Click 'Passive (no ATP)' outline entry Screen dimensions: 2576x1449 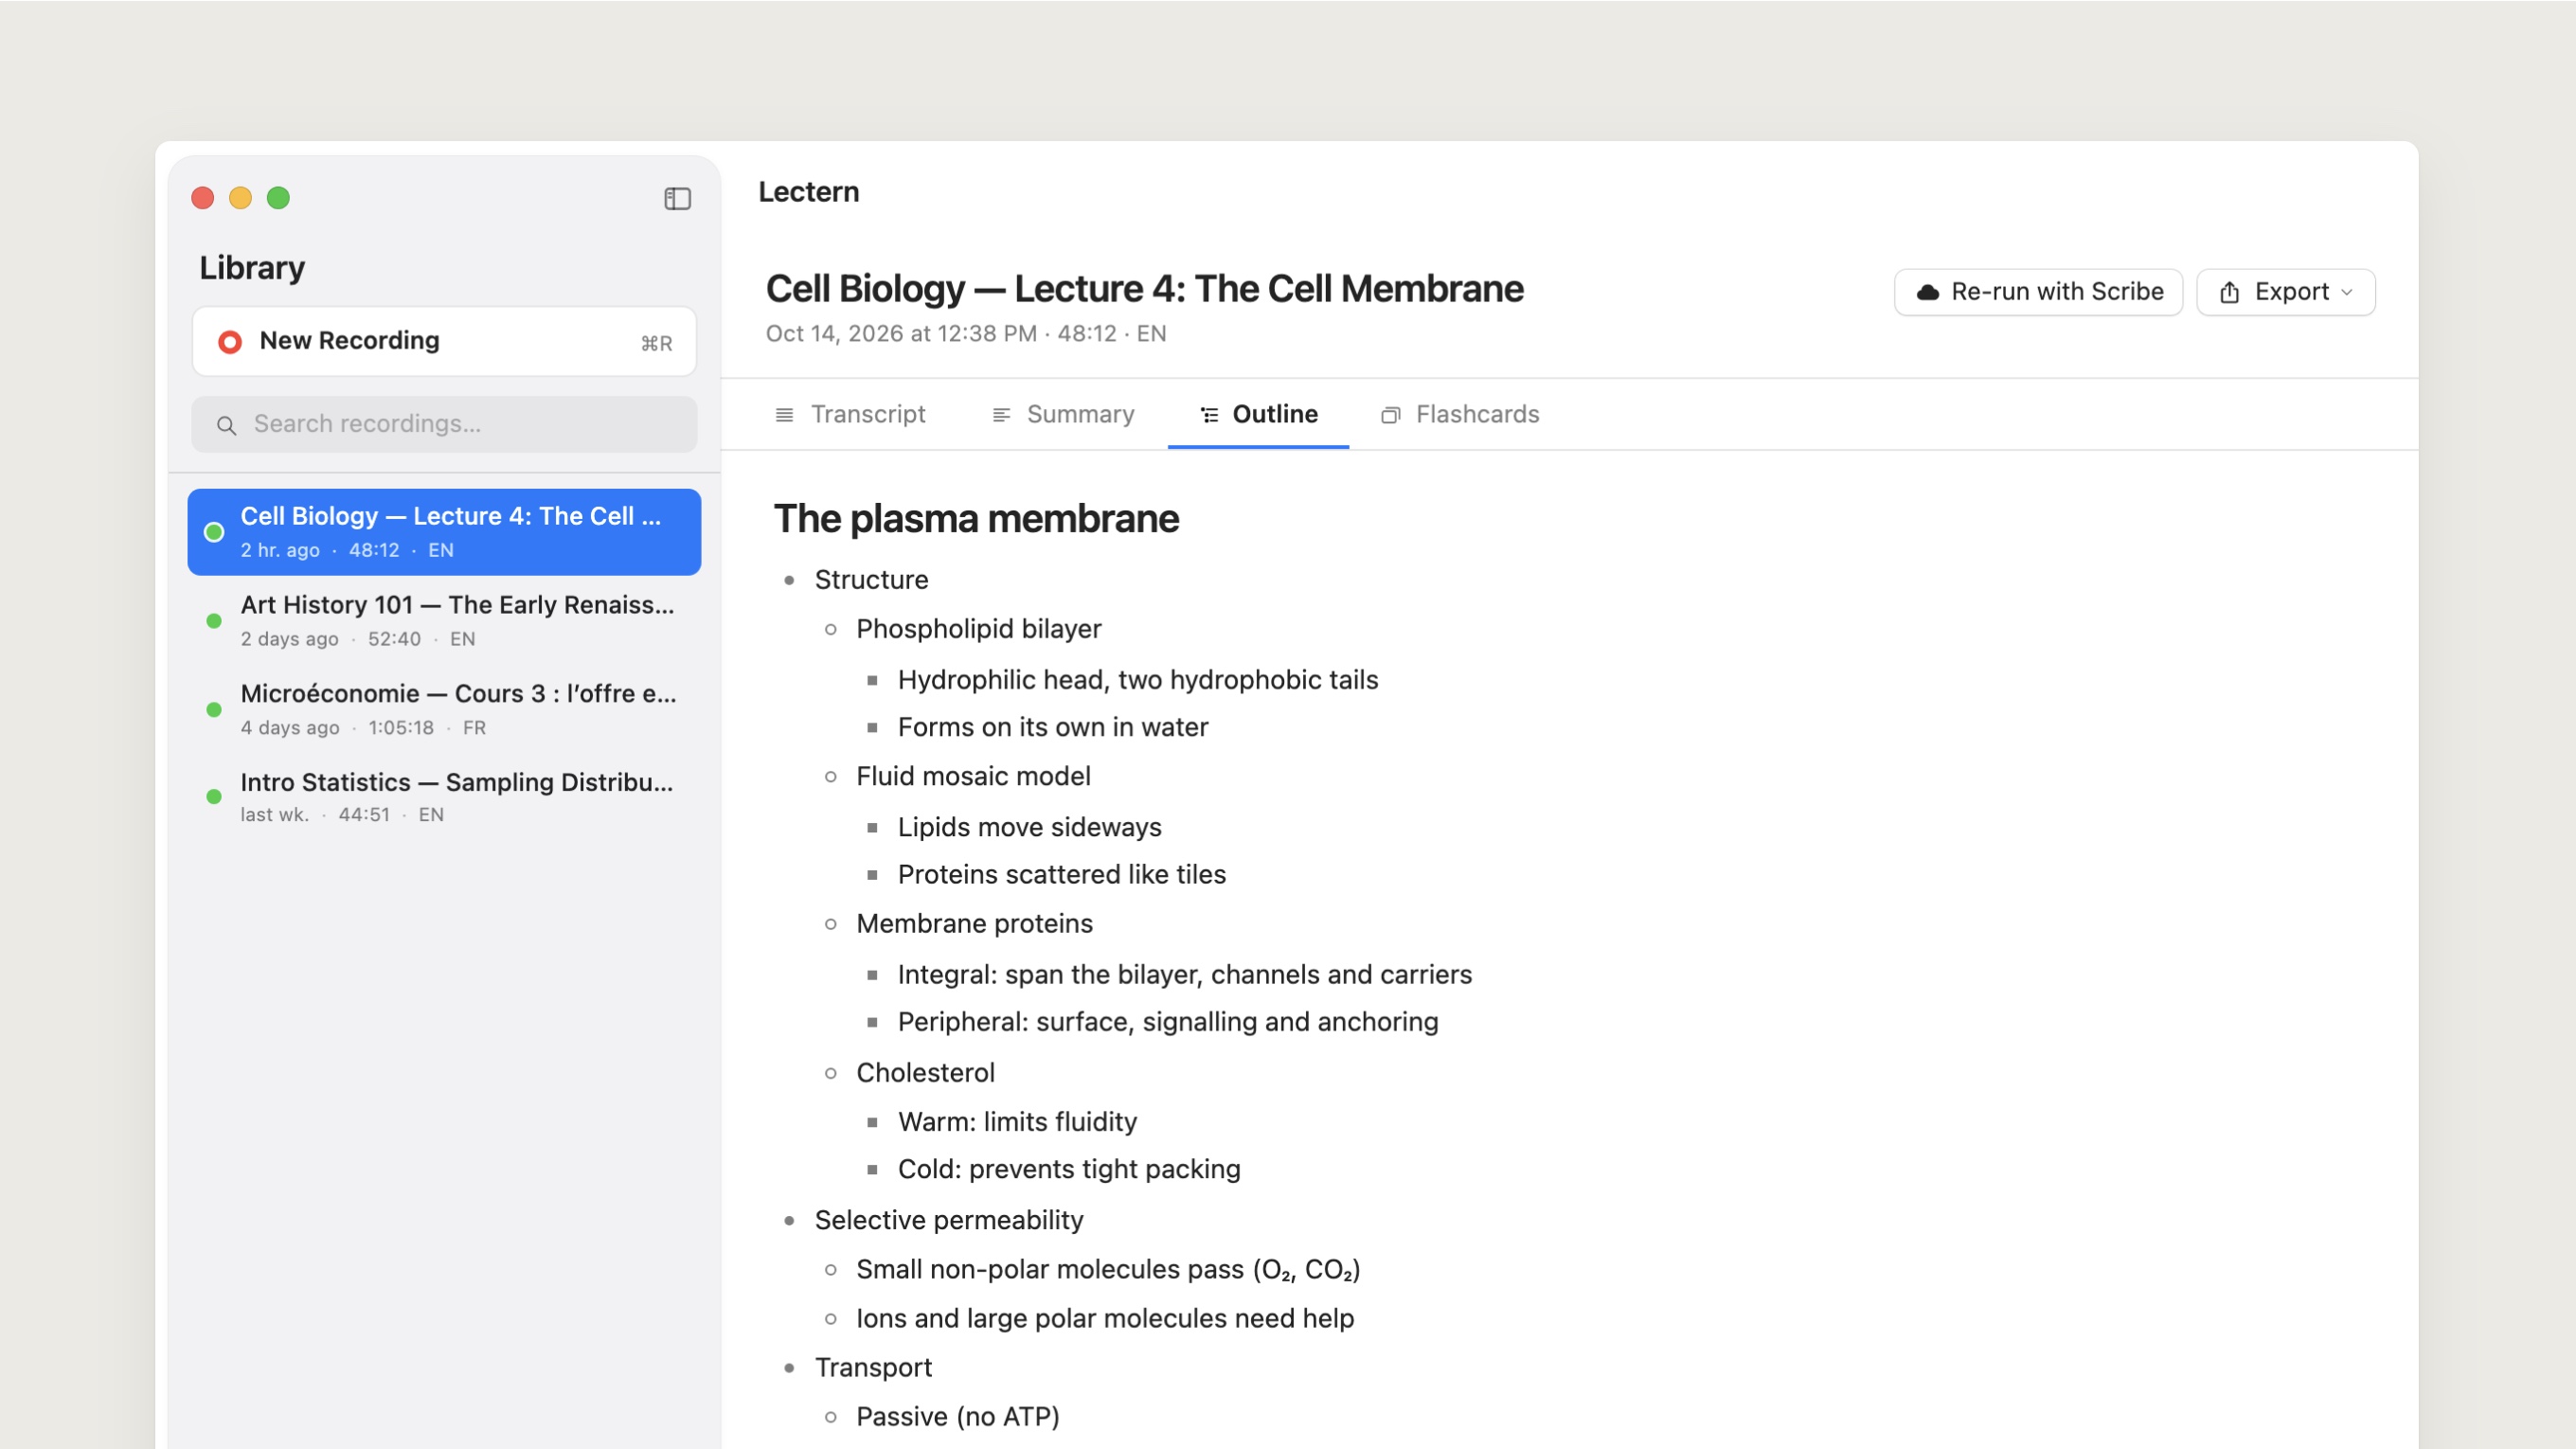click(957, 1417)
